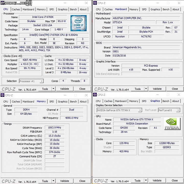Click Close button in CPU window
Viewport: 184px width, 184px height.
click(82, 89)
